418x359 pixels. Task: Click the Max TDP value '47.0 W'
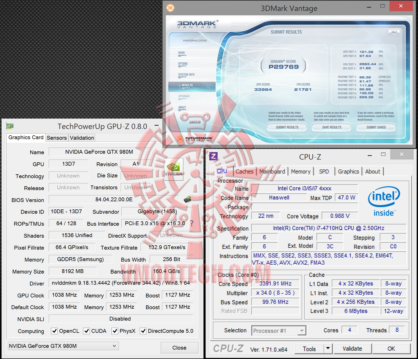click(347, 197)
